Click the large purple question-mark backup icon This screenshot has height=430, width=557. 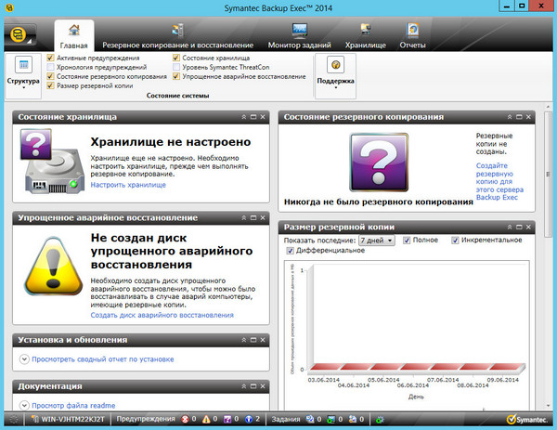[379, 163]
